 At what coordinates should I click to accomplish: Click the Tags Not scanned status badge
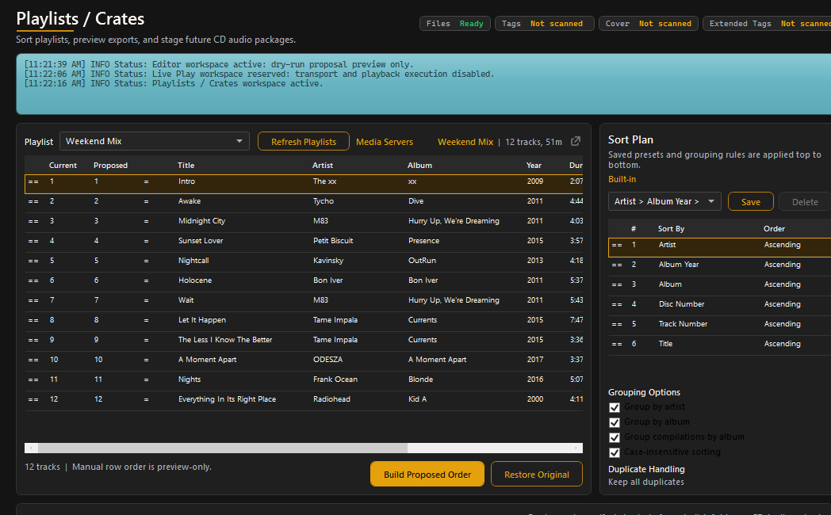(544, 23)
